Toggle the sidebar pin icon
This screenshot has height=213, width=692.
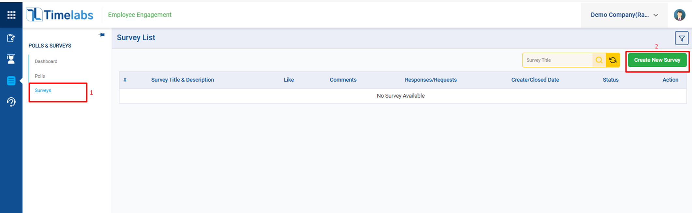(102, 35)
